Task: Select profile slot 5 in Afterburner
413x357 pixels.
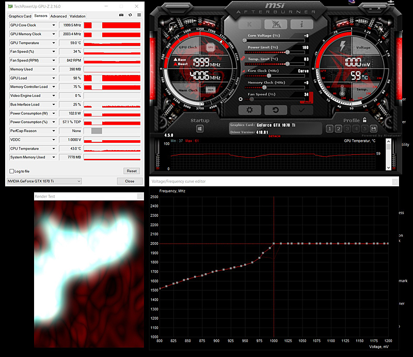Action: pos(365,129)
